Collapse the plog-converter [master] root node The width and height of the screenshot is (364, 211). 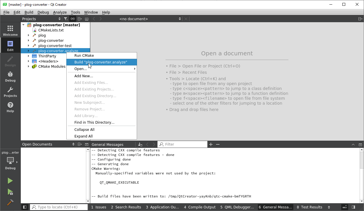pos(23,25)
